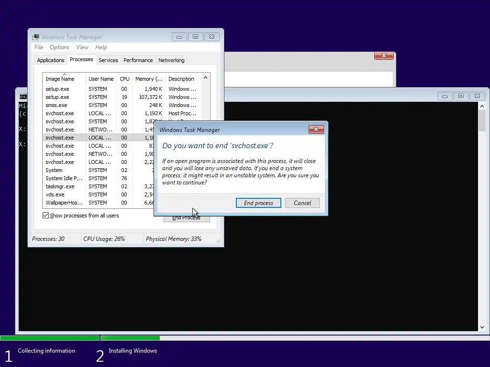
Task: Select the taskmgr.exe process
Action: [x=99, y=186]
